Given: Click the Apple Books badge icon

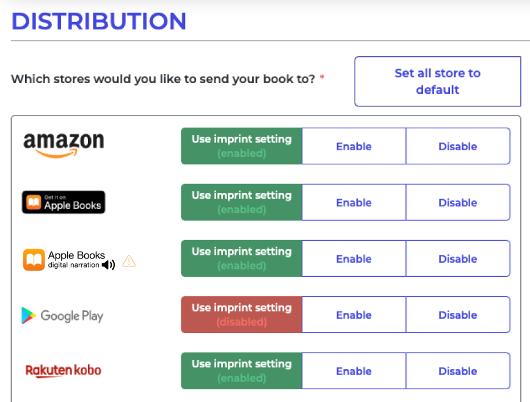Looking at the screenshot, I should pos(63,202).
